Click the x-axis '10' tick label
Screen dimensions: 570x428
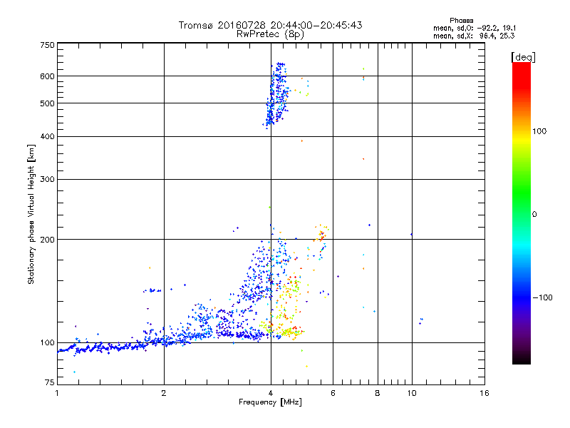412,393
